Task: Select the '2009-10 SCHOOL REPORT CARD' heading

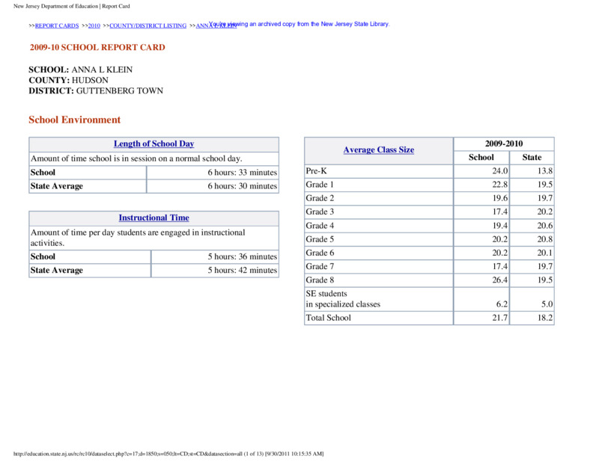Action: point(97,47)
